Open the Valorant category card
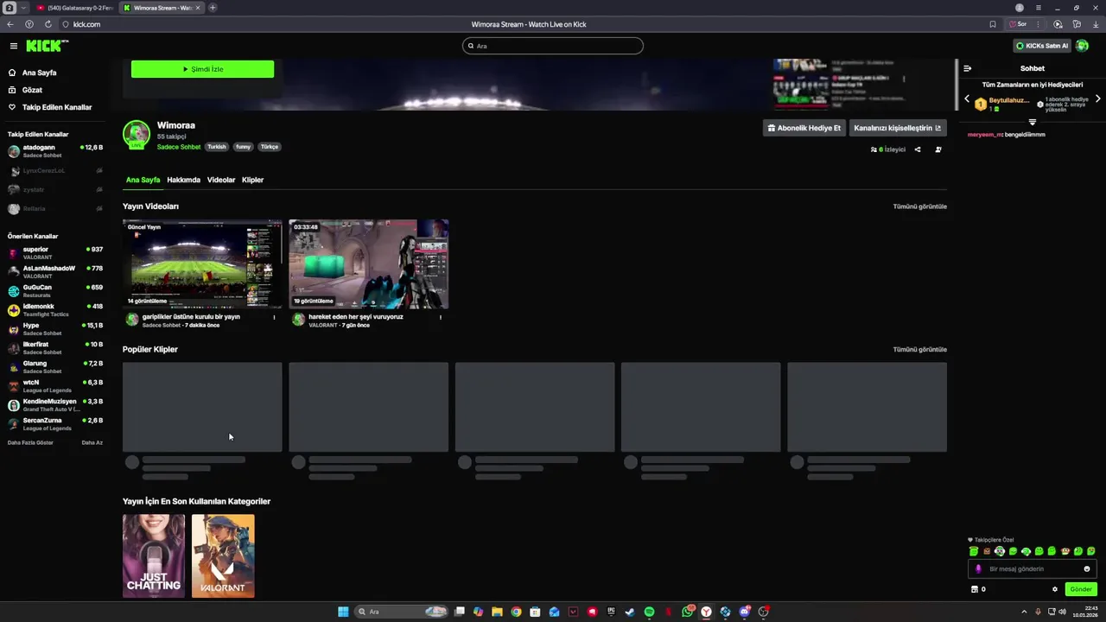 point(223,555)
